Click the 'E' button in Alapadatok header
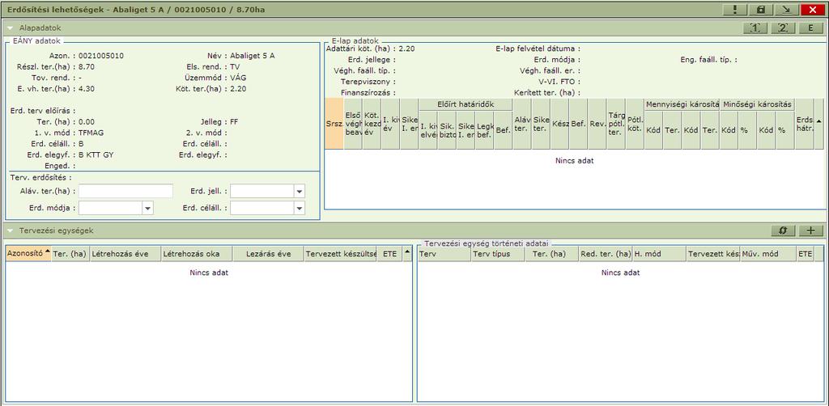The height and width of the screenshot is (406, 829). pyautogui.click(x=811, y=28)
